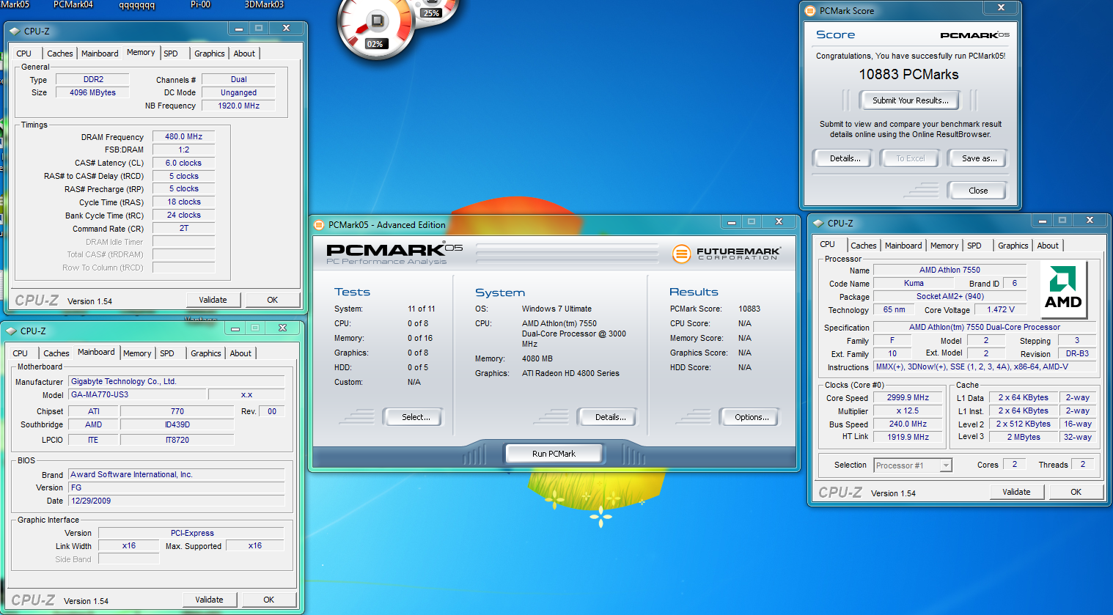Switch to Memory tab in right CPU-Z window
1113x615 pixels.
click(x=944, y=246)
